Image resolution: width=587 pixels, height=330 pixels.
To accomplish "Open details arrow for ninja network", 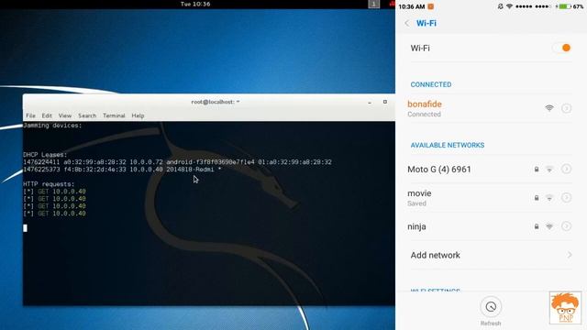I will click(567, 226).
